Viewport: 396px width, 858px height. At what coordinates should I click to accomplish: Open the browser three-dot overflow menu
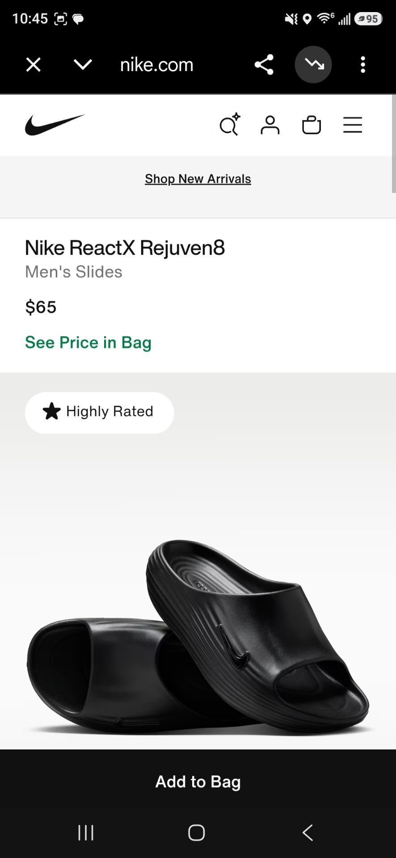point(363,65)
